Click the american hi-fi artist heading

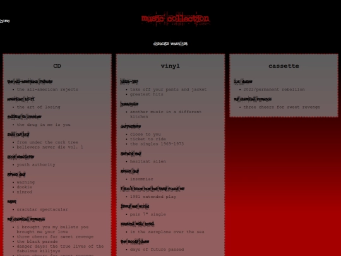tap(21, 99)
